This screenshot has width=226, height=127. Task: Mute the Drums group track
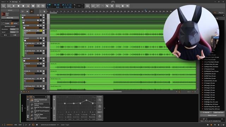[43, 15]
